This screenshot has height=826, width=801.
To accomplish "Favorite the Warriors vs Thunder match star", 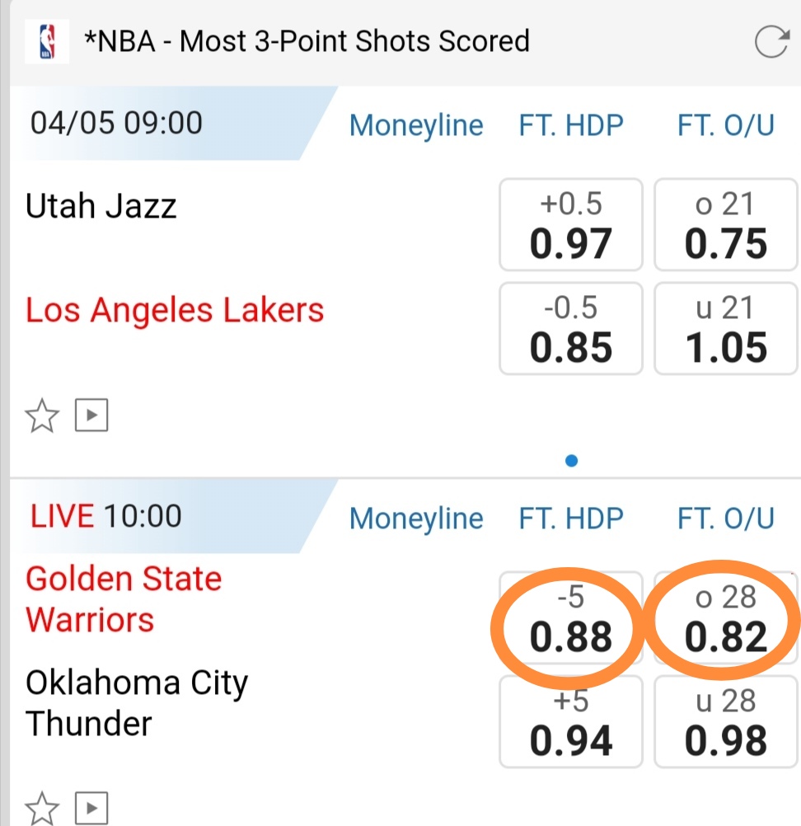I will pos(42,808).
